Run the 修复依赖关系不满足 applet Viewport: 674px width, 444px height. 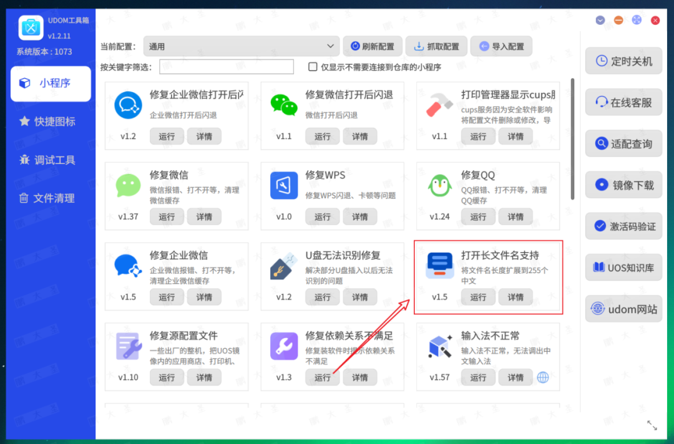[x=323, y=377]
